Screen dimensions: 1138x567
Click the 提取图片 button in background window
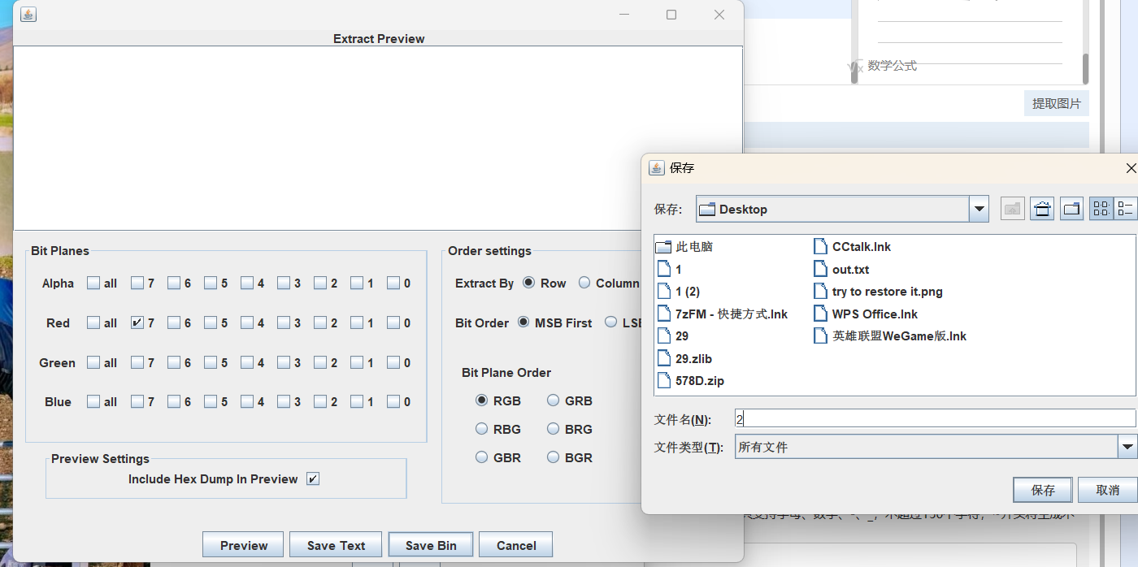[x=1056, y=104]
